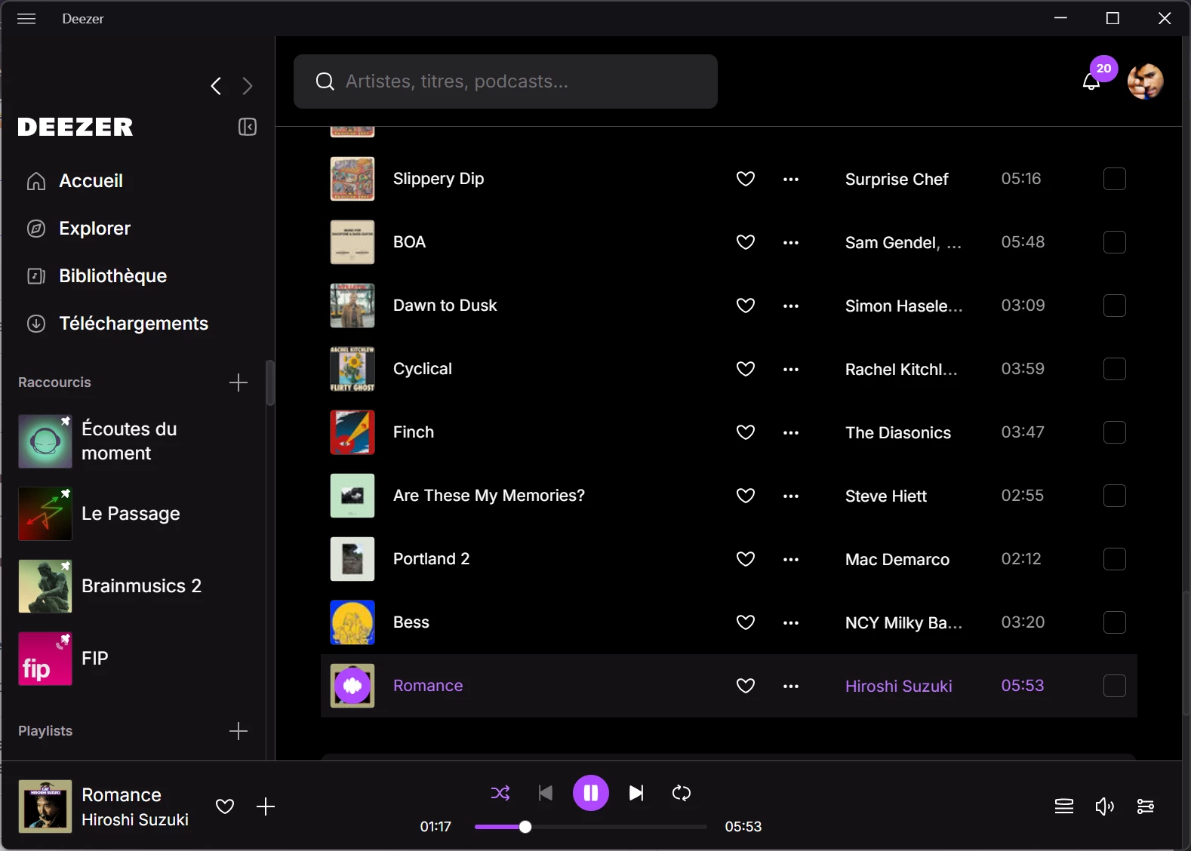Like the playing track Romance in list

[746, 686]
